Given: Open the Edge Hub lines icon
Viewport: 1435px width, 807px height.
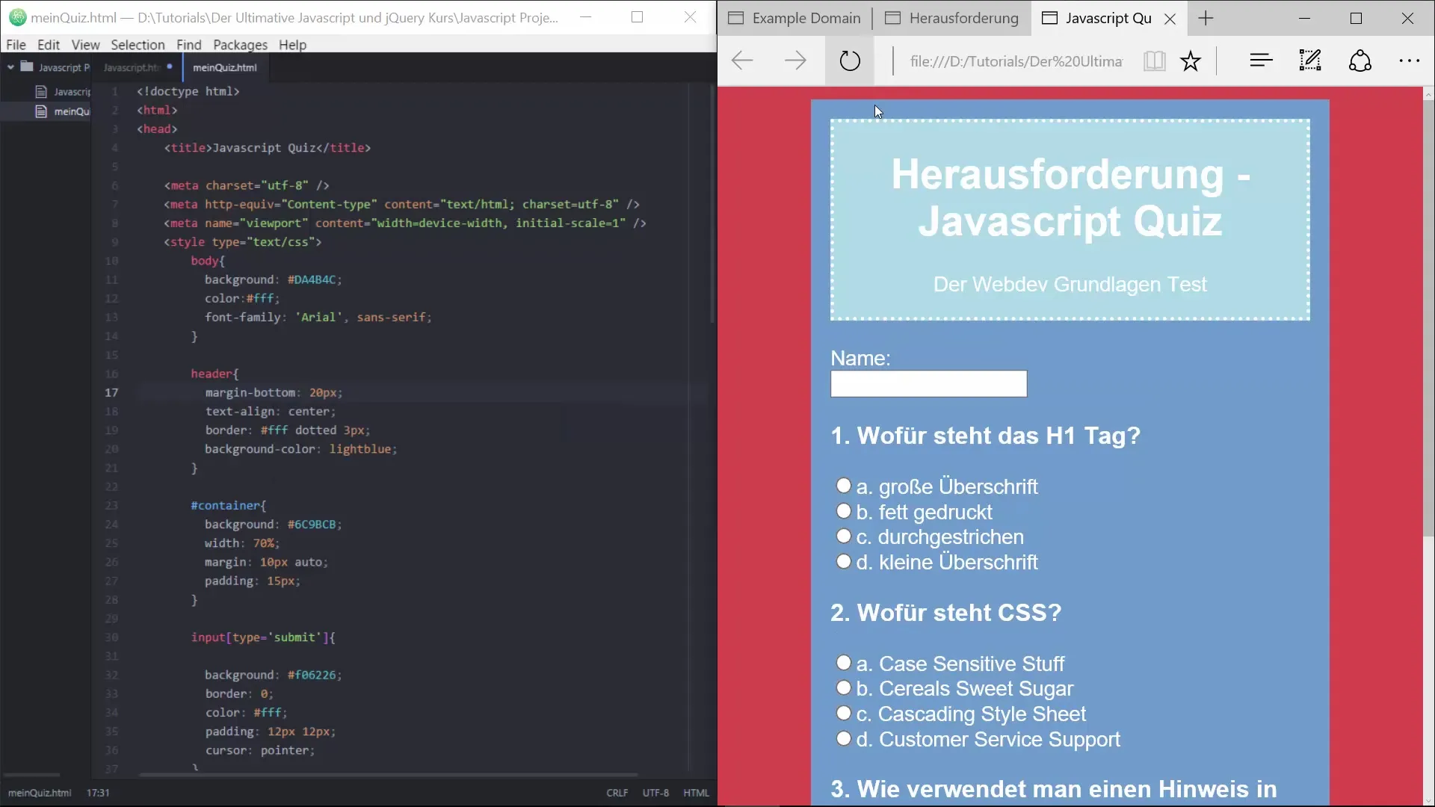Looking at the screenshot, I should tap(1261, 61).
